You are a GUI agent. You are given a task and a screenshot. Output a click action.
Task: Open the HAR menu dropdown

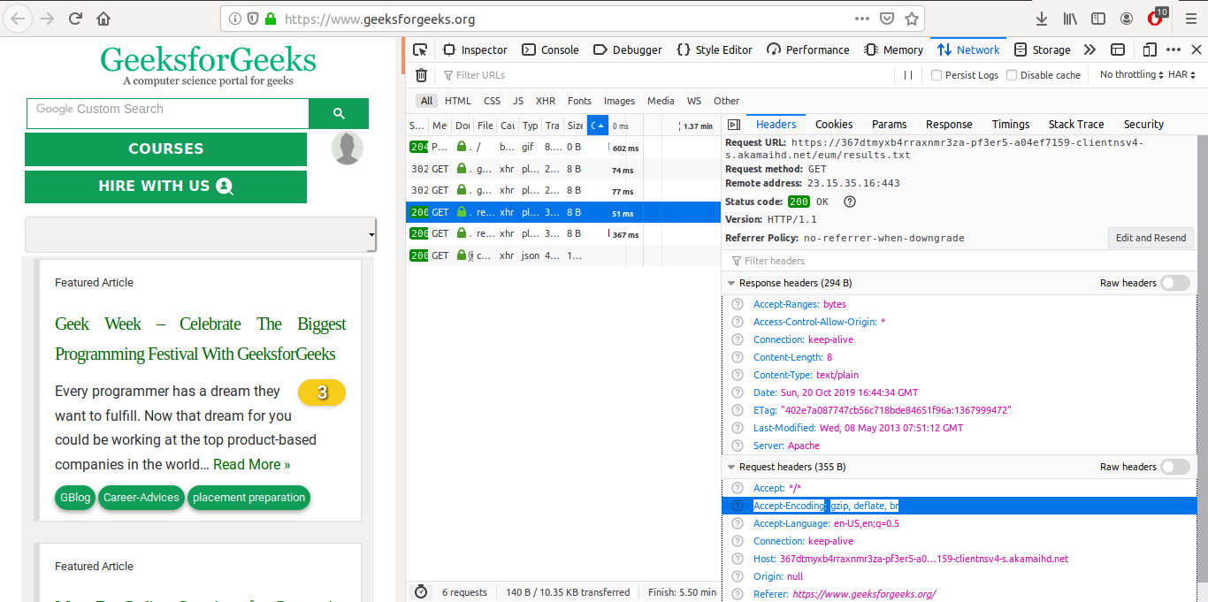1181,75
